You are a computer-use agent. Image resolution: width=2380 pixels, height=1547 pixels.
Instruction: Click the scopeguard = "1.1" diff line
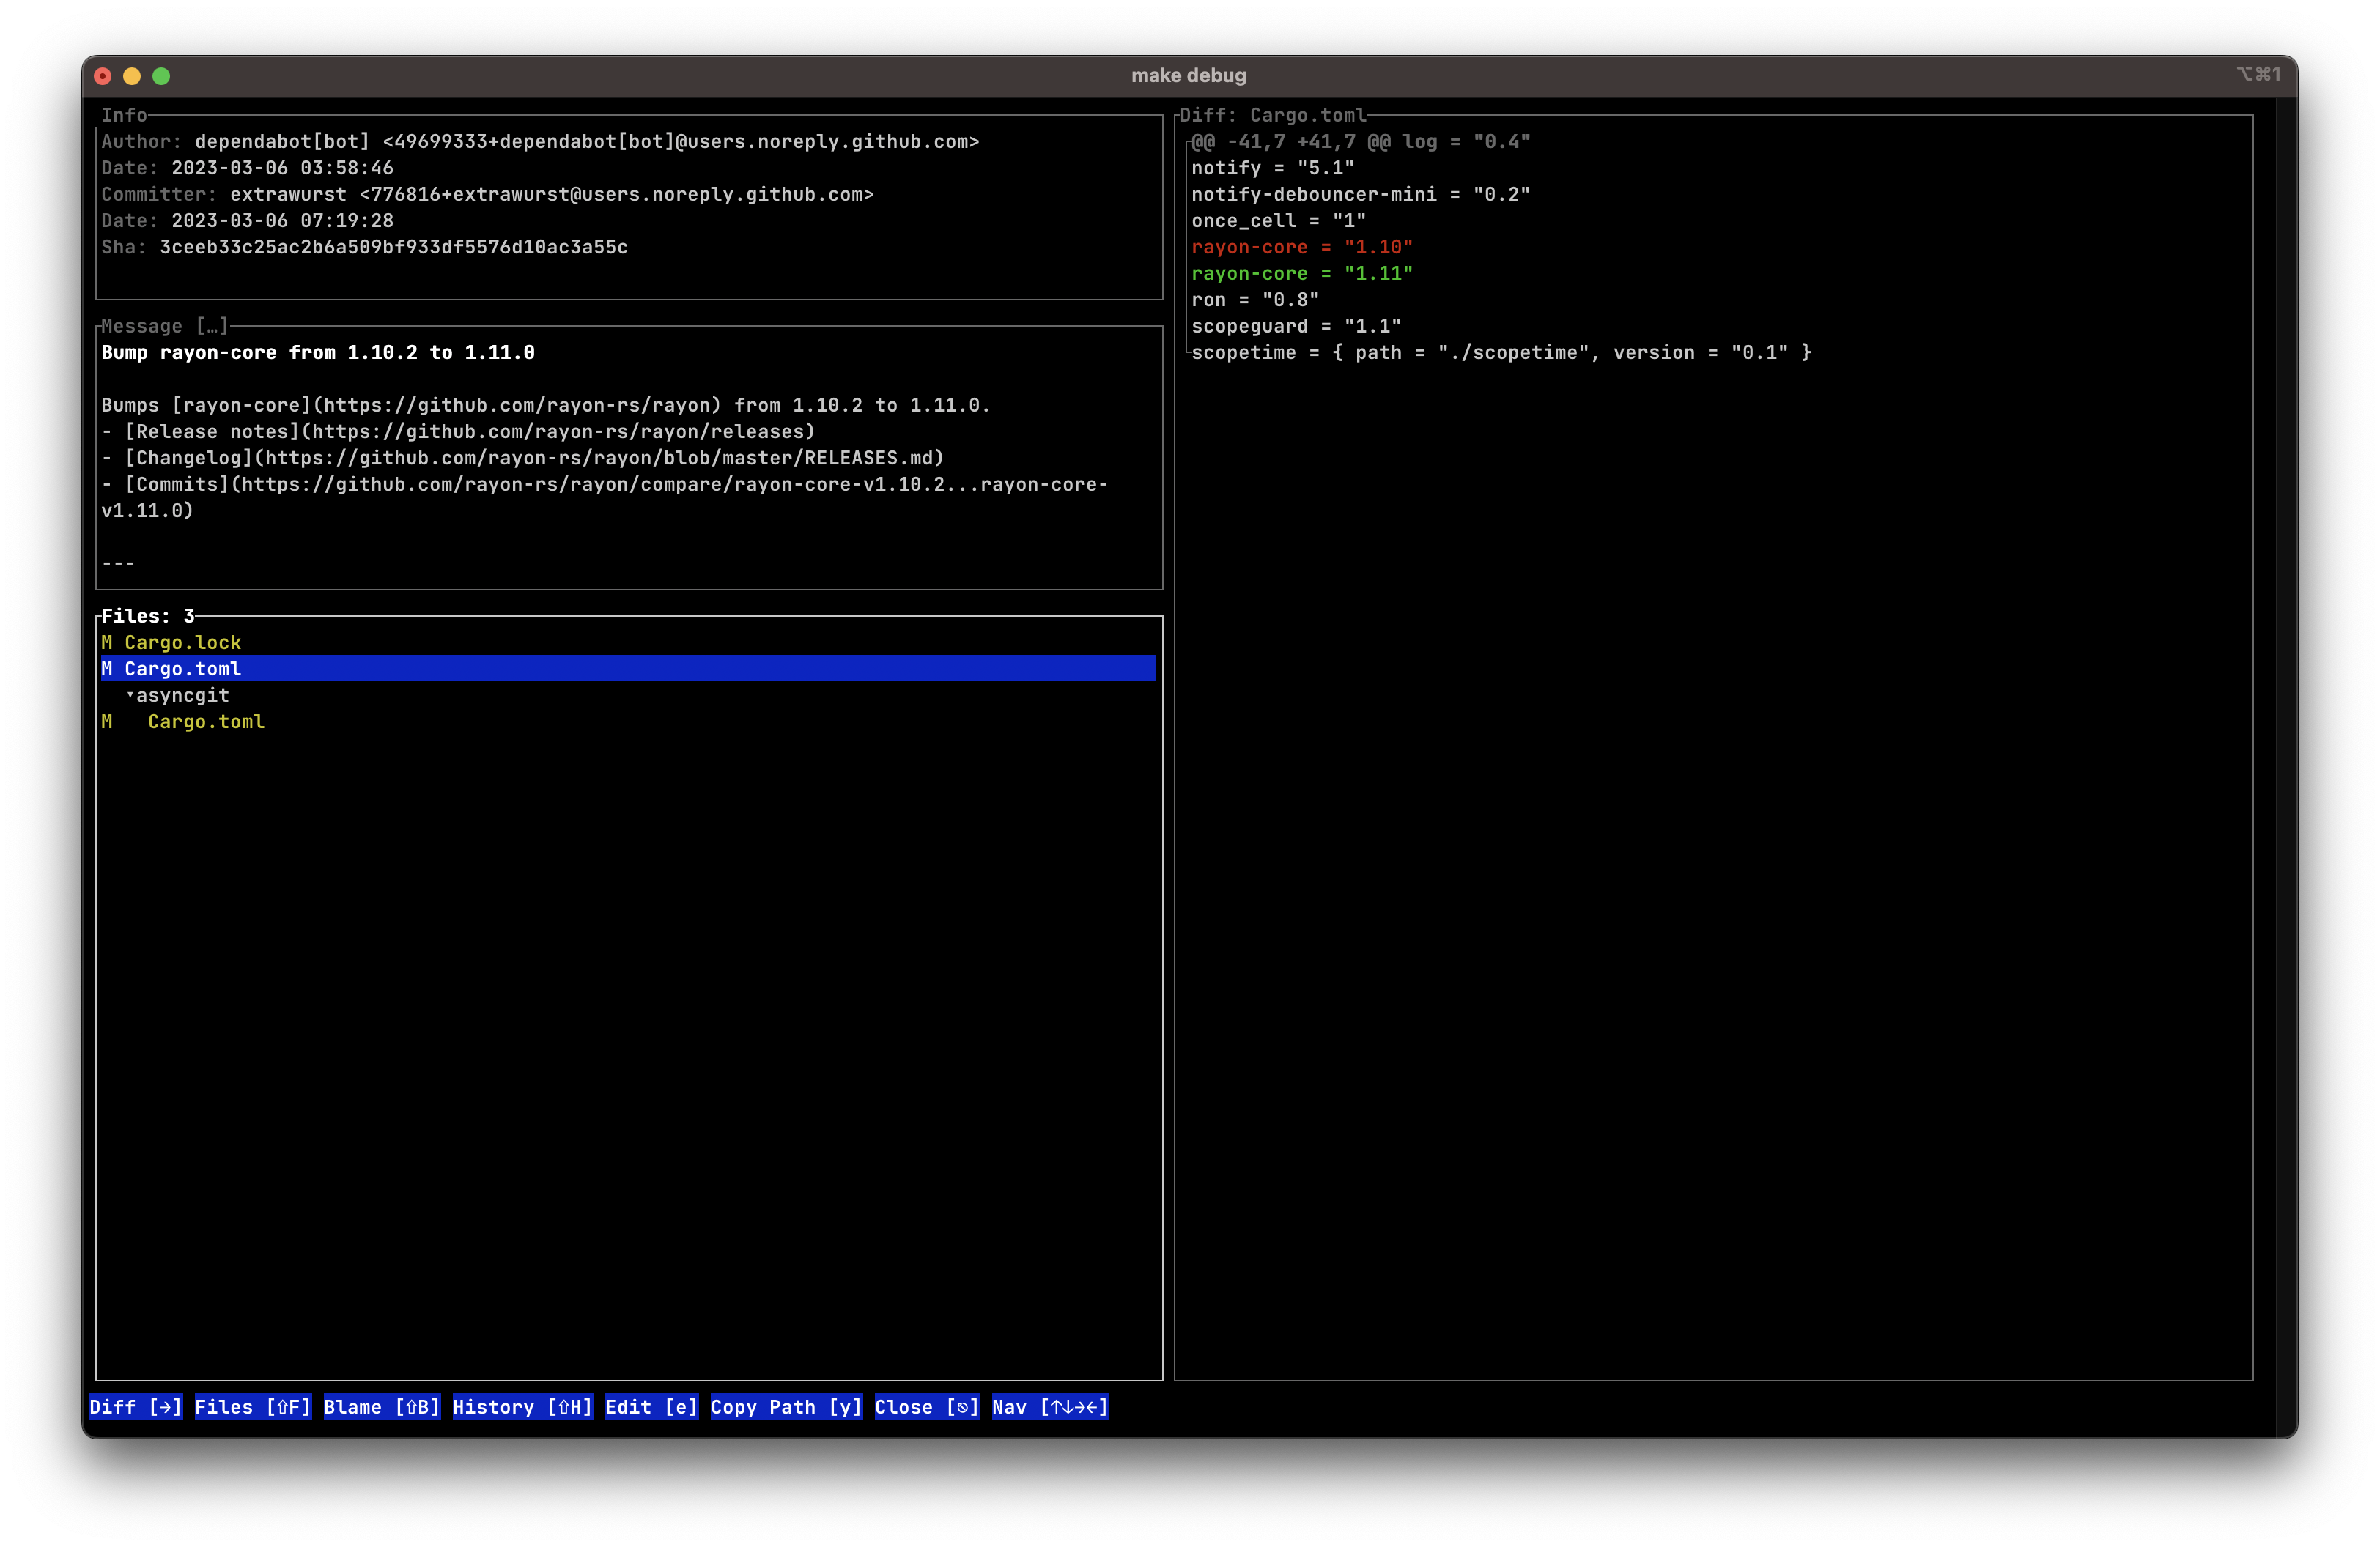click(1296, 326)
